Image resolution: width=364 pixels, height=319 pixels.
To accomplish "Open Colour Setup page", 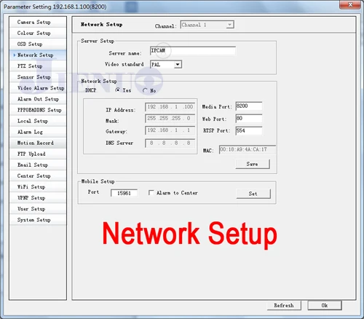I will pos(38,33).
